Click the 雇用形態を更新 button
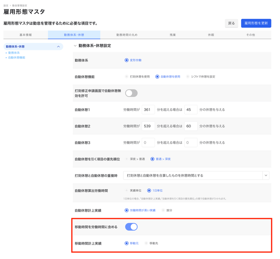The image size is (280, 259). [x=256, y=23]
